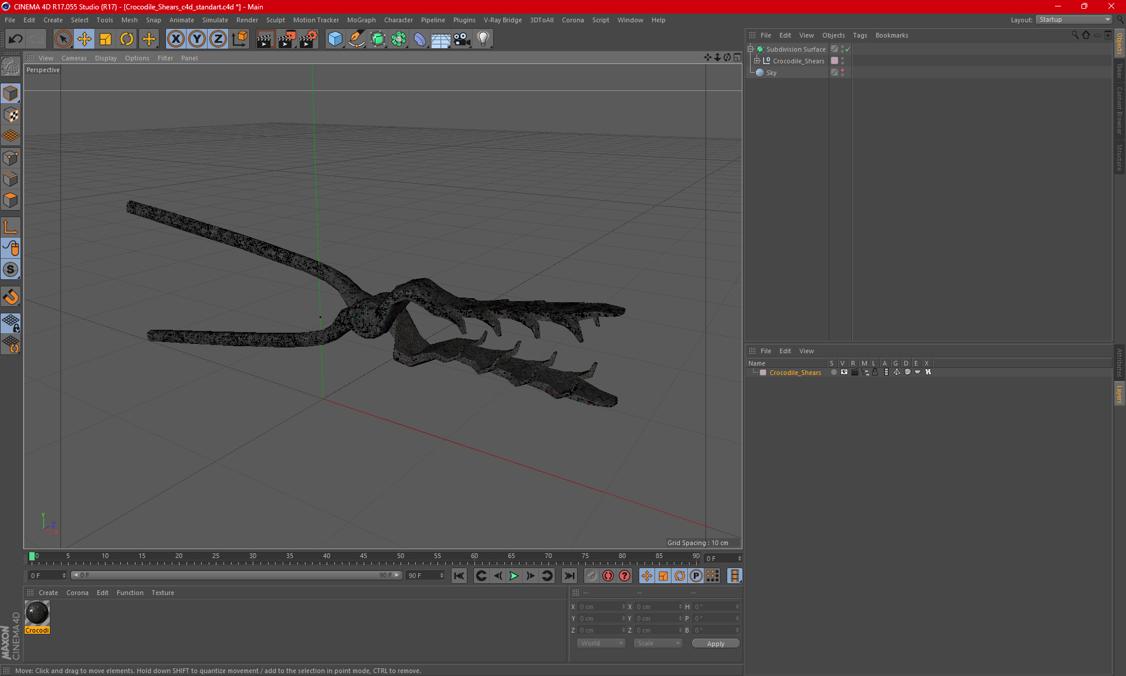Open the World coordinate dropdown
The image size is (1126, 676).
tap(601, 643)
